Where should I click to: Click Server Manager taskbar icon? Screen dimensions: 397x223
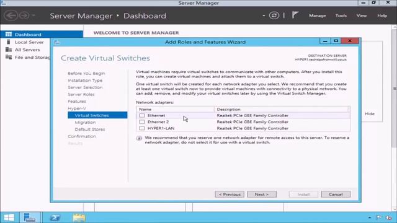pyautogui.click(x=29, y=217)
